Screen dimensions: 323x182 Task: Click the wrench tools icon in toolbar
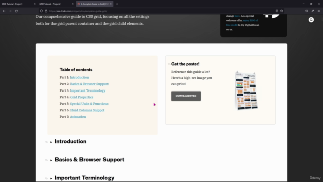click(313, 11)
